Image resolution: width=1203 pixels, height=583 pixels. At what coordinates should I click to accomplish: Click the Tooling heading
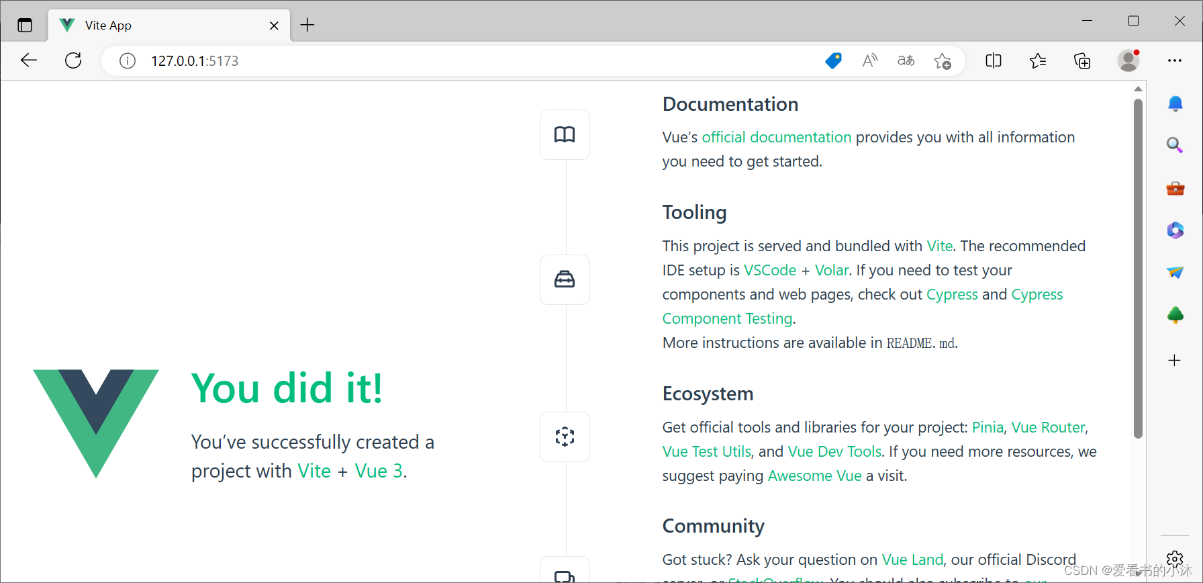tap(695, 212)
